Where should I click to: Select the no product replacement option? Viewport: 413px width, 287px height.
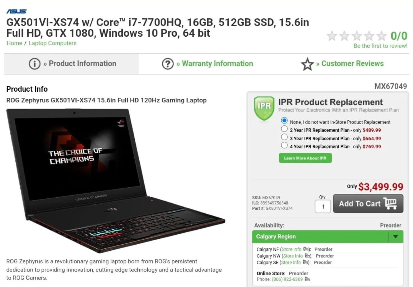(x=284, y=121)
